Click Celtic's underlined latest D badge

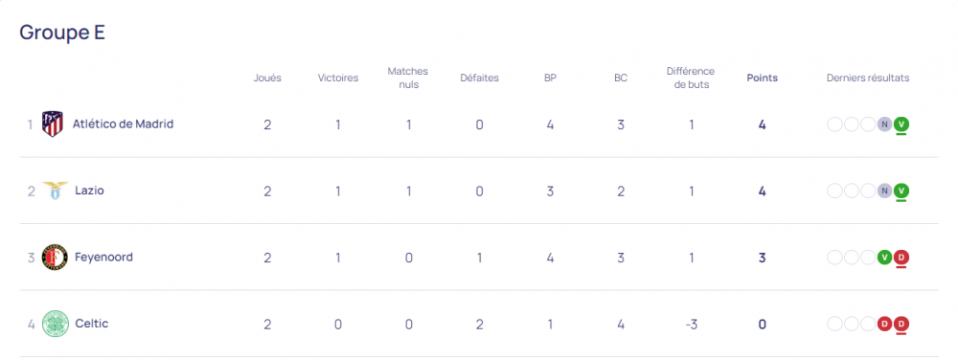pos(901,324)
